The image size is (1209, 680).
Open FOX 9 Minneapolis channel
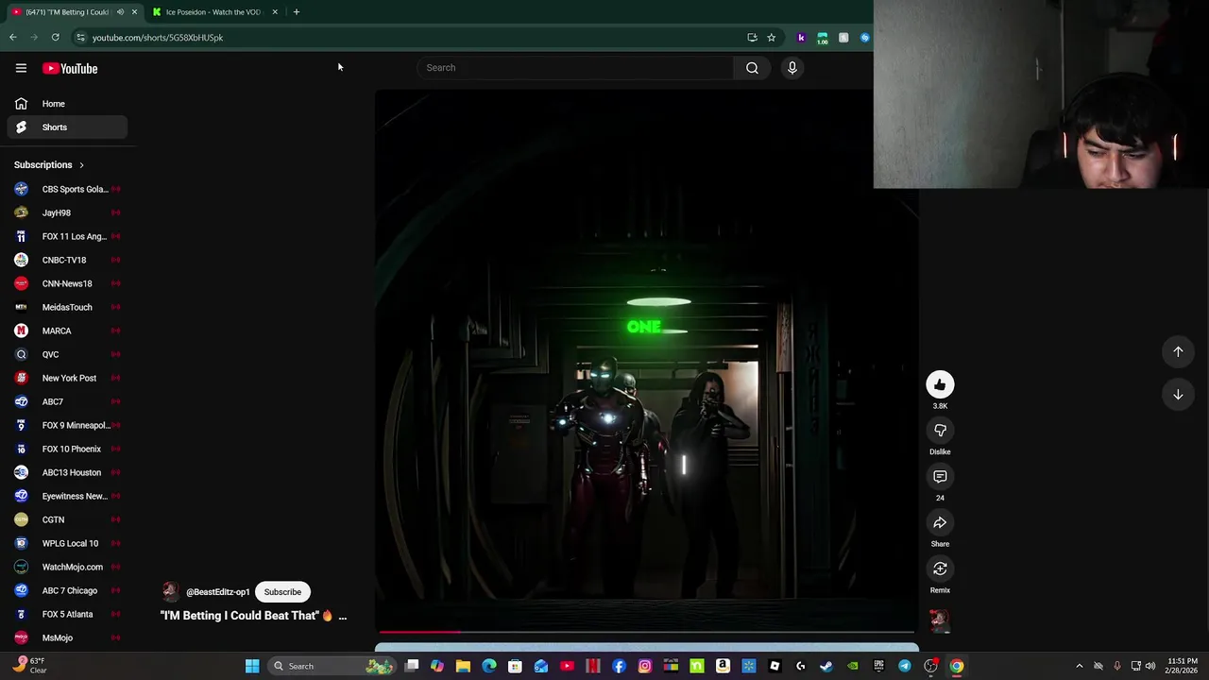click(x=66, y=425)
